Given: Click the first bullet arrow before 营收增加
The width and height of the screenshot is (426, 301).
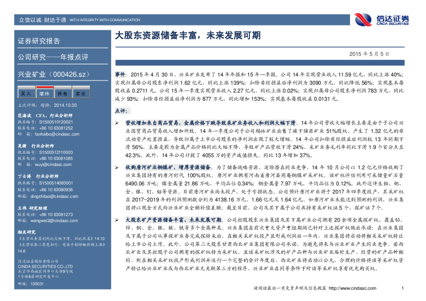Looking at the screenshot, I should coord(117,123).
